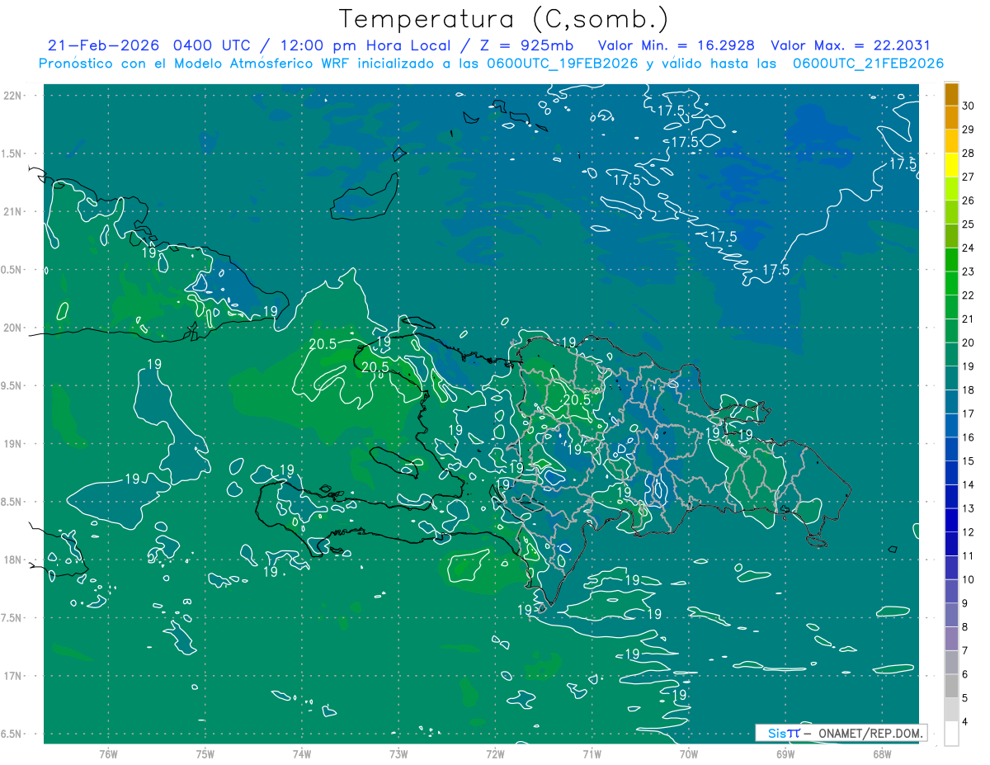The width and height of the screenshot is (990, 765).
Task: Click the 69W longitude label
Action: tap(785, 753)
